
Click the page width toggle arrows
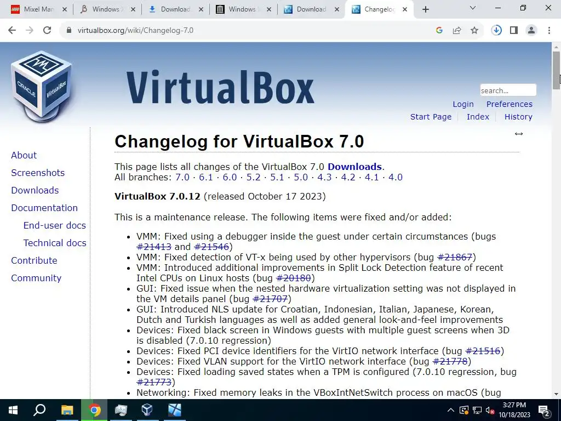point(519,134)
